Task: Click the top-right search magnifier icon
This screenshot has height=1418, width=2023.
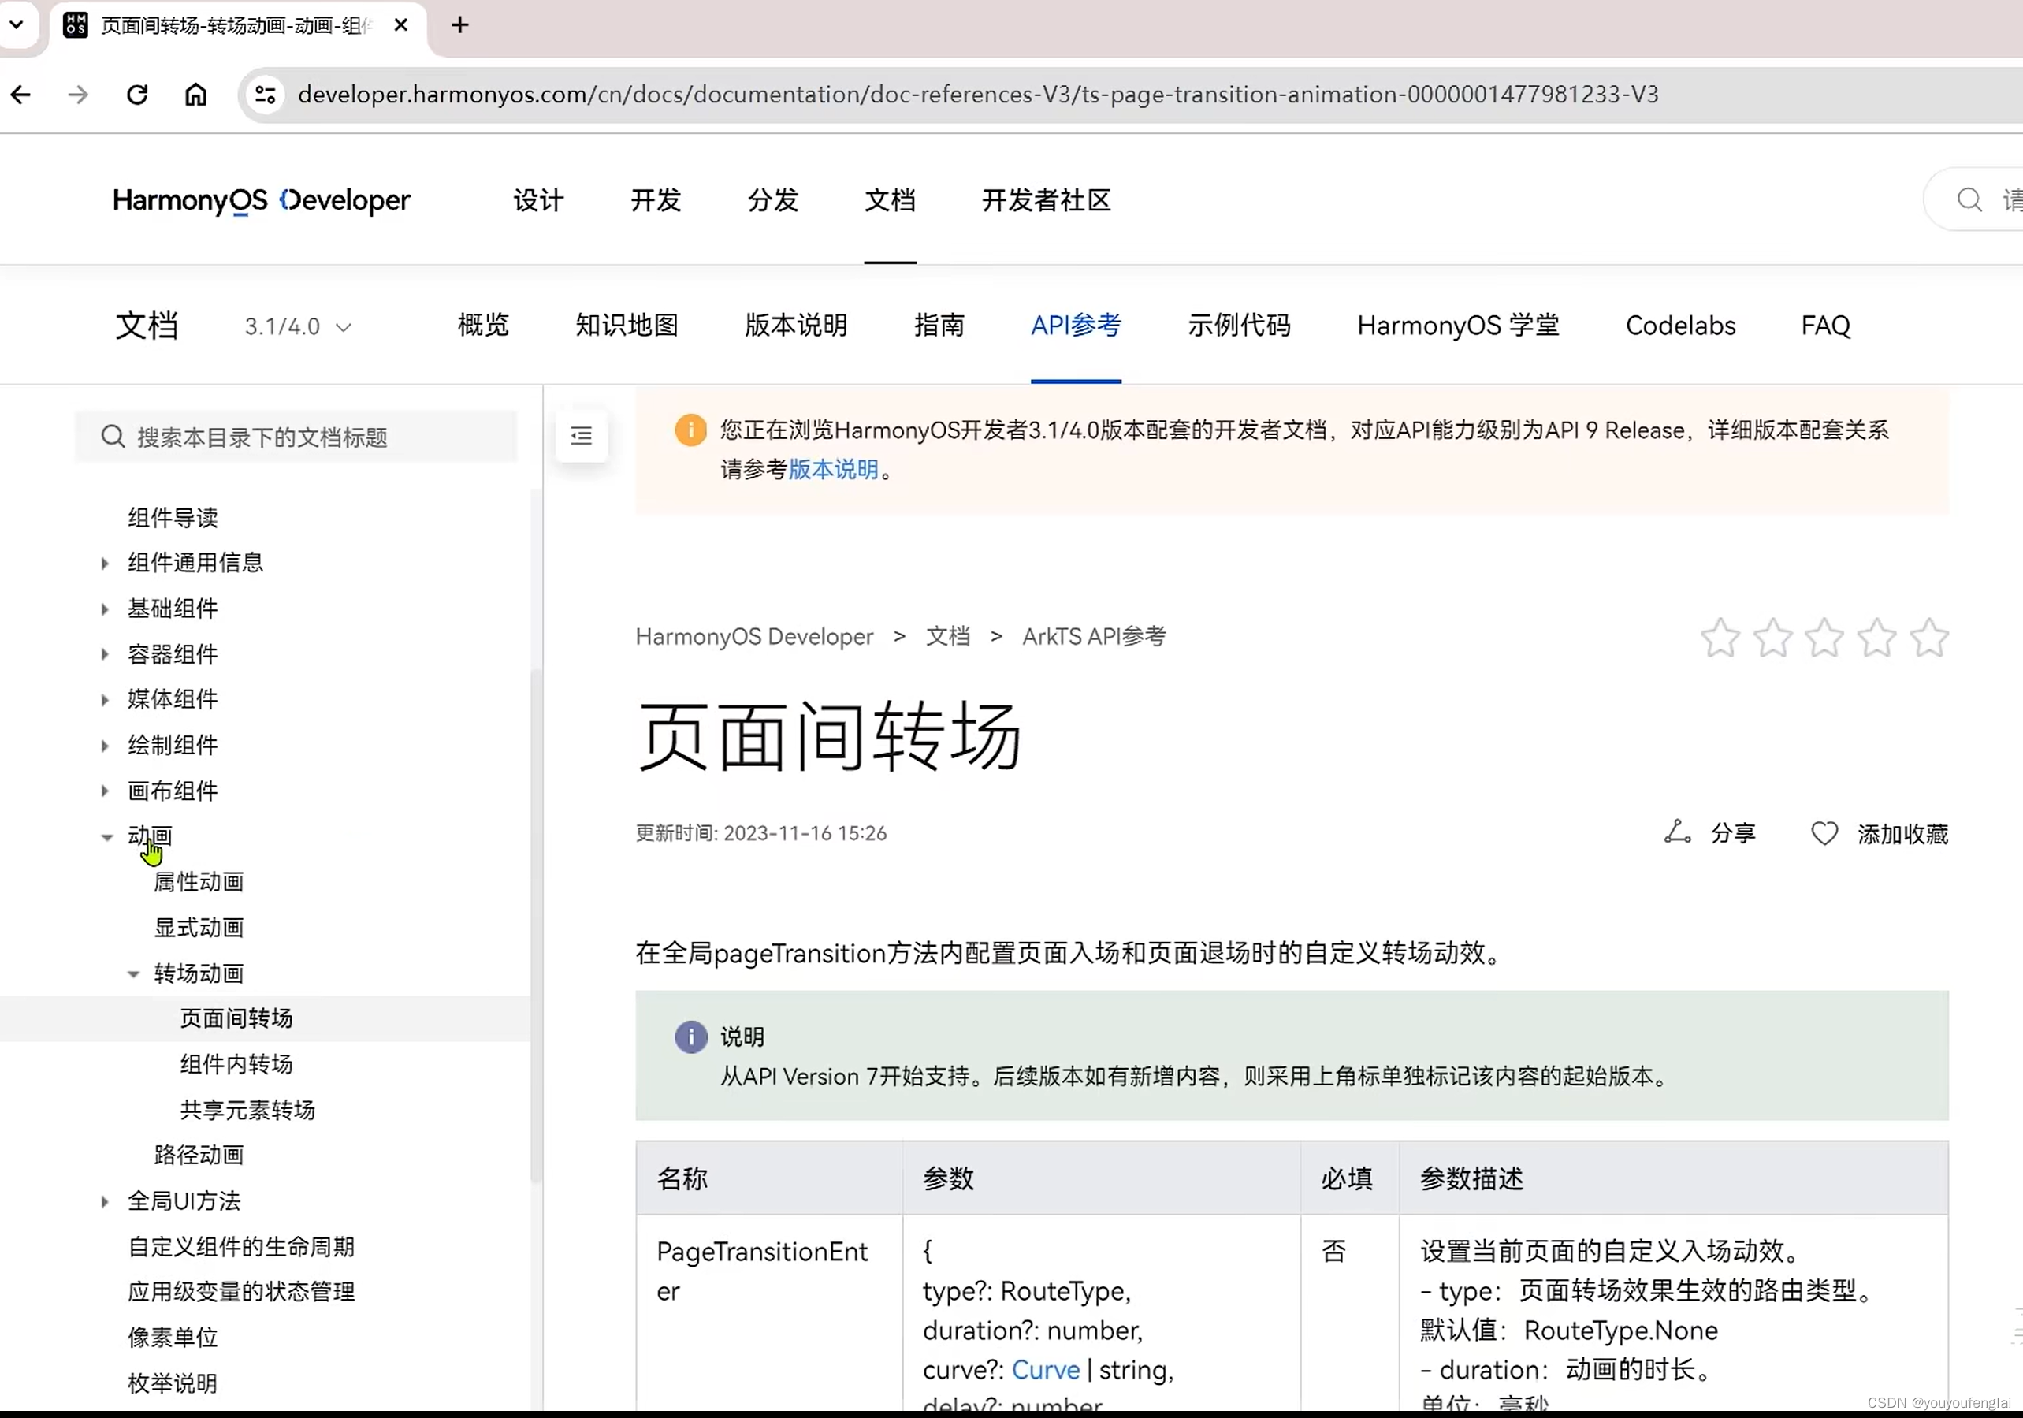Action: 1969,200
